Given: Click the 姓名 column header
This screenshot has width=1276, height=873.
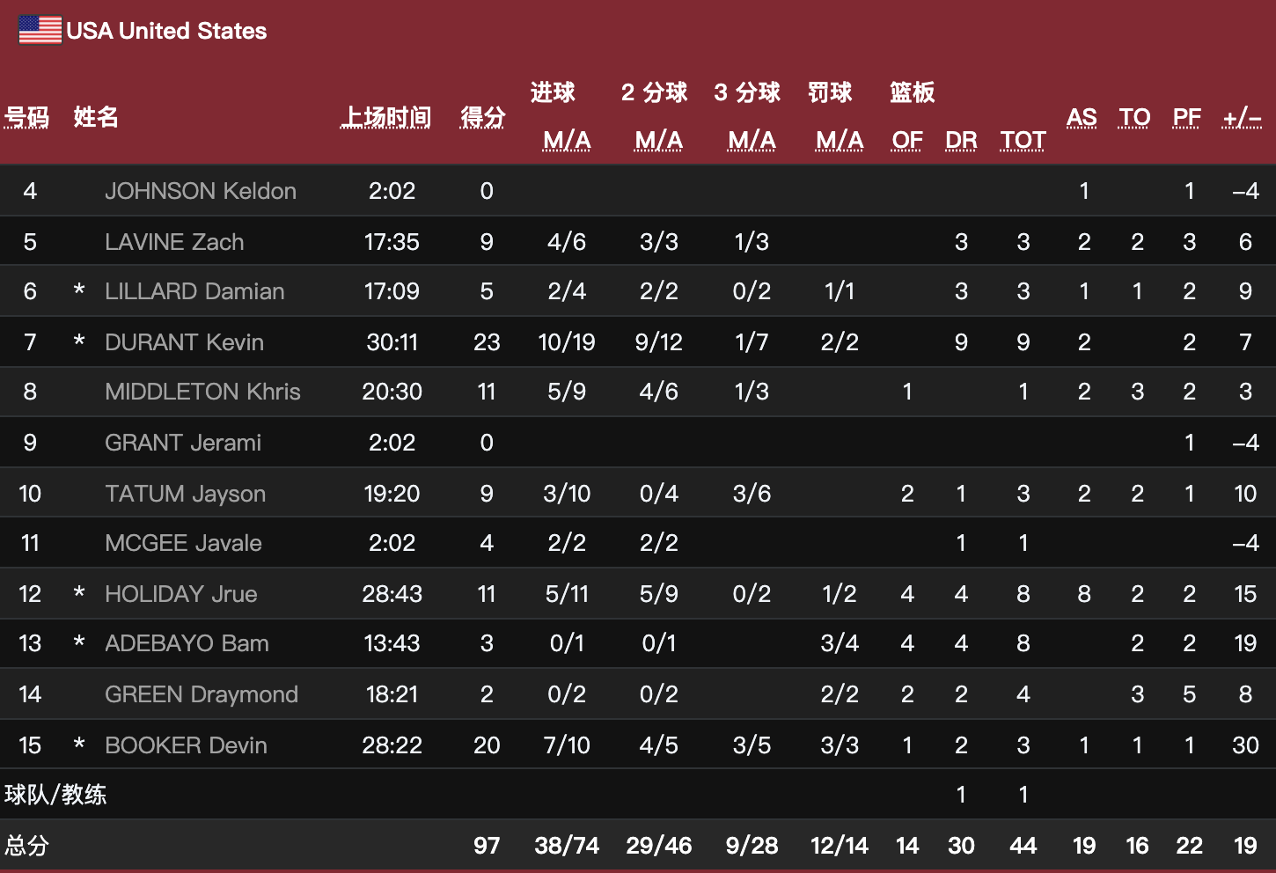Looking at the screenshot, I should pyautogui.click(x=96, y=117).
